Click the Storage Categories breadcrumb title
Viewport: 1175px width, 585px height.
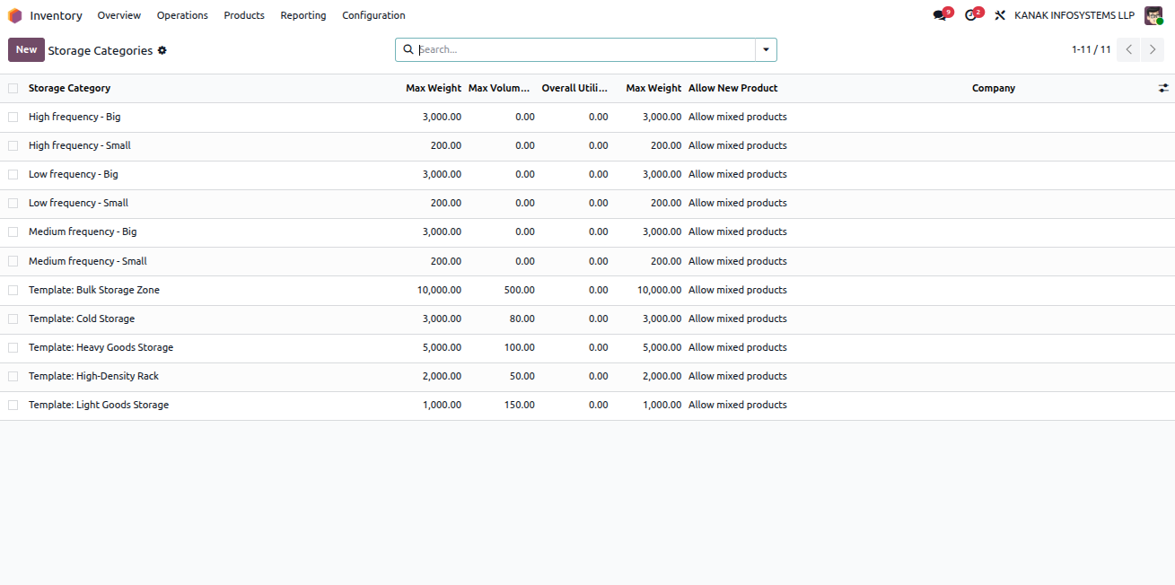click(101, 50)
